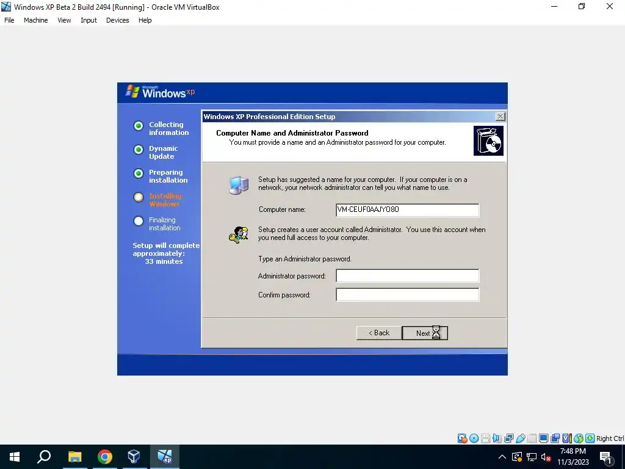Open taskbar Search magnifier
Viewport: 625px width, 469px height.
point(44,457)
